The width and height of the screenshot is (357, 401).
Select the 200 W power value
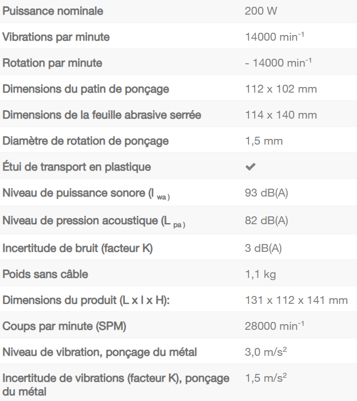(261, 11)
